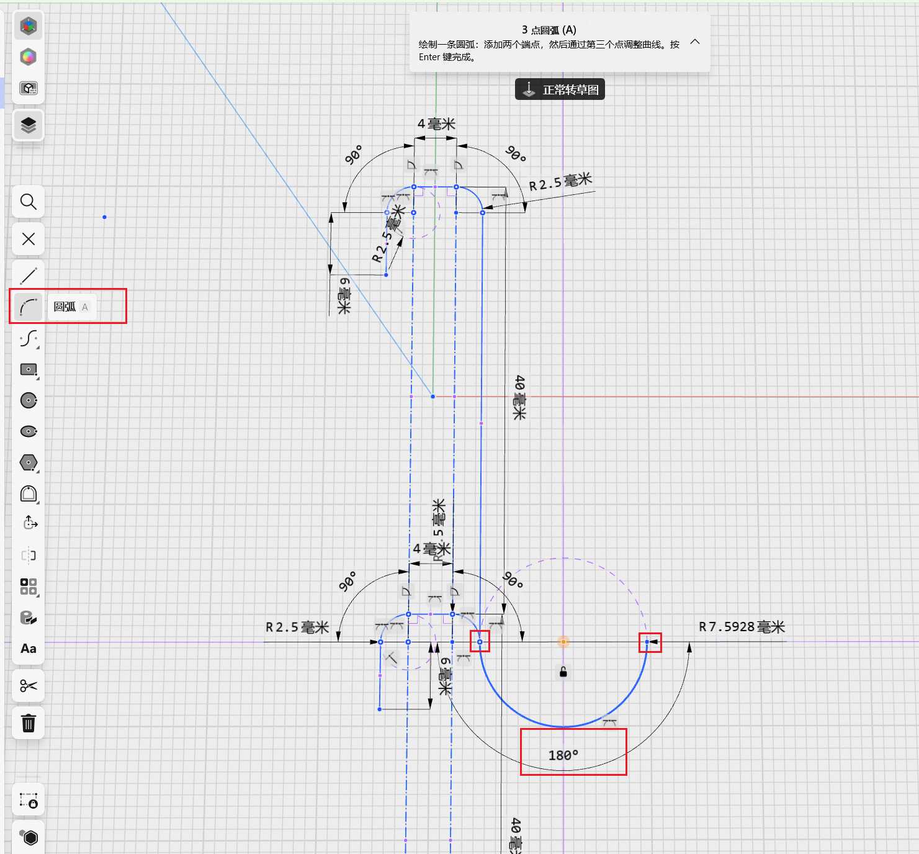This screenshot has height=854, width=919.
Task: Select the Aa Text tool
Action: [x=29, y=649]
